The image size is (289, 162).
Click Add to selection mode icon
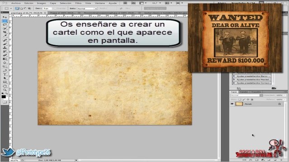pyautogui.click(x=21, y=9)
